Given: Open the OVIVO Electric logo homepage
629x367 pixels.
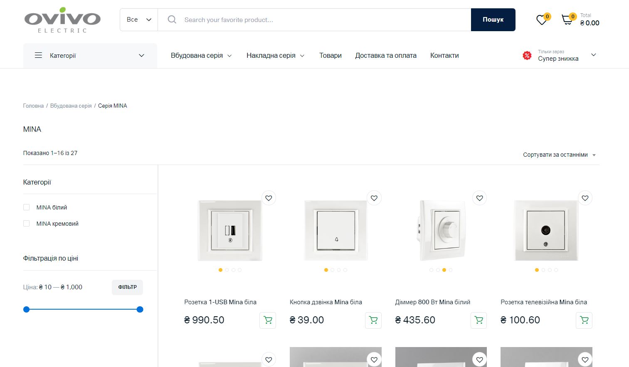Looking at the screenshot, I should click(62, 20).
